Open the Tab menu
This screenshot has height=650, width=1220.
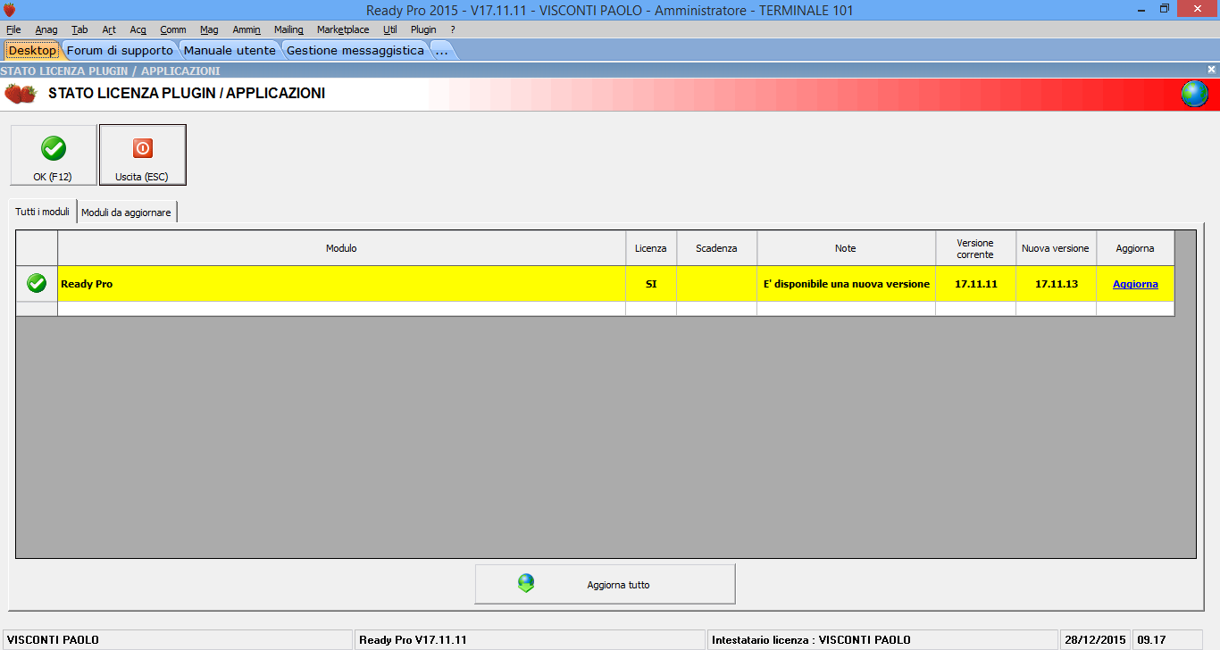tap(80, 29)
